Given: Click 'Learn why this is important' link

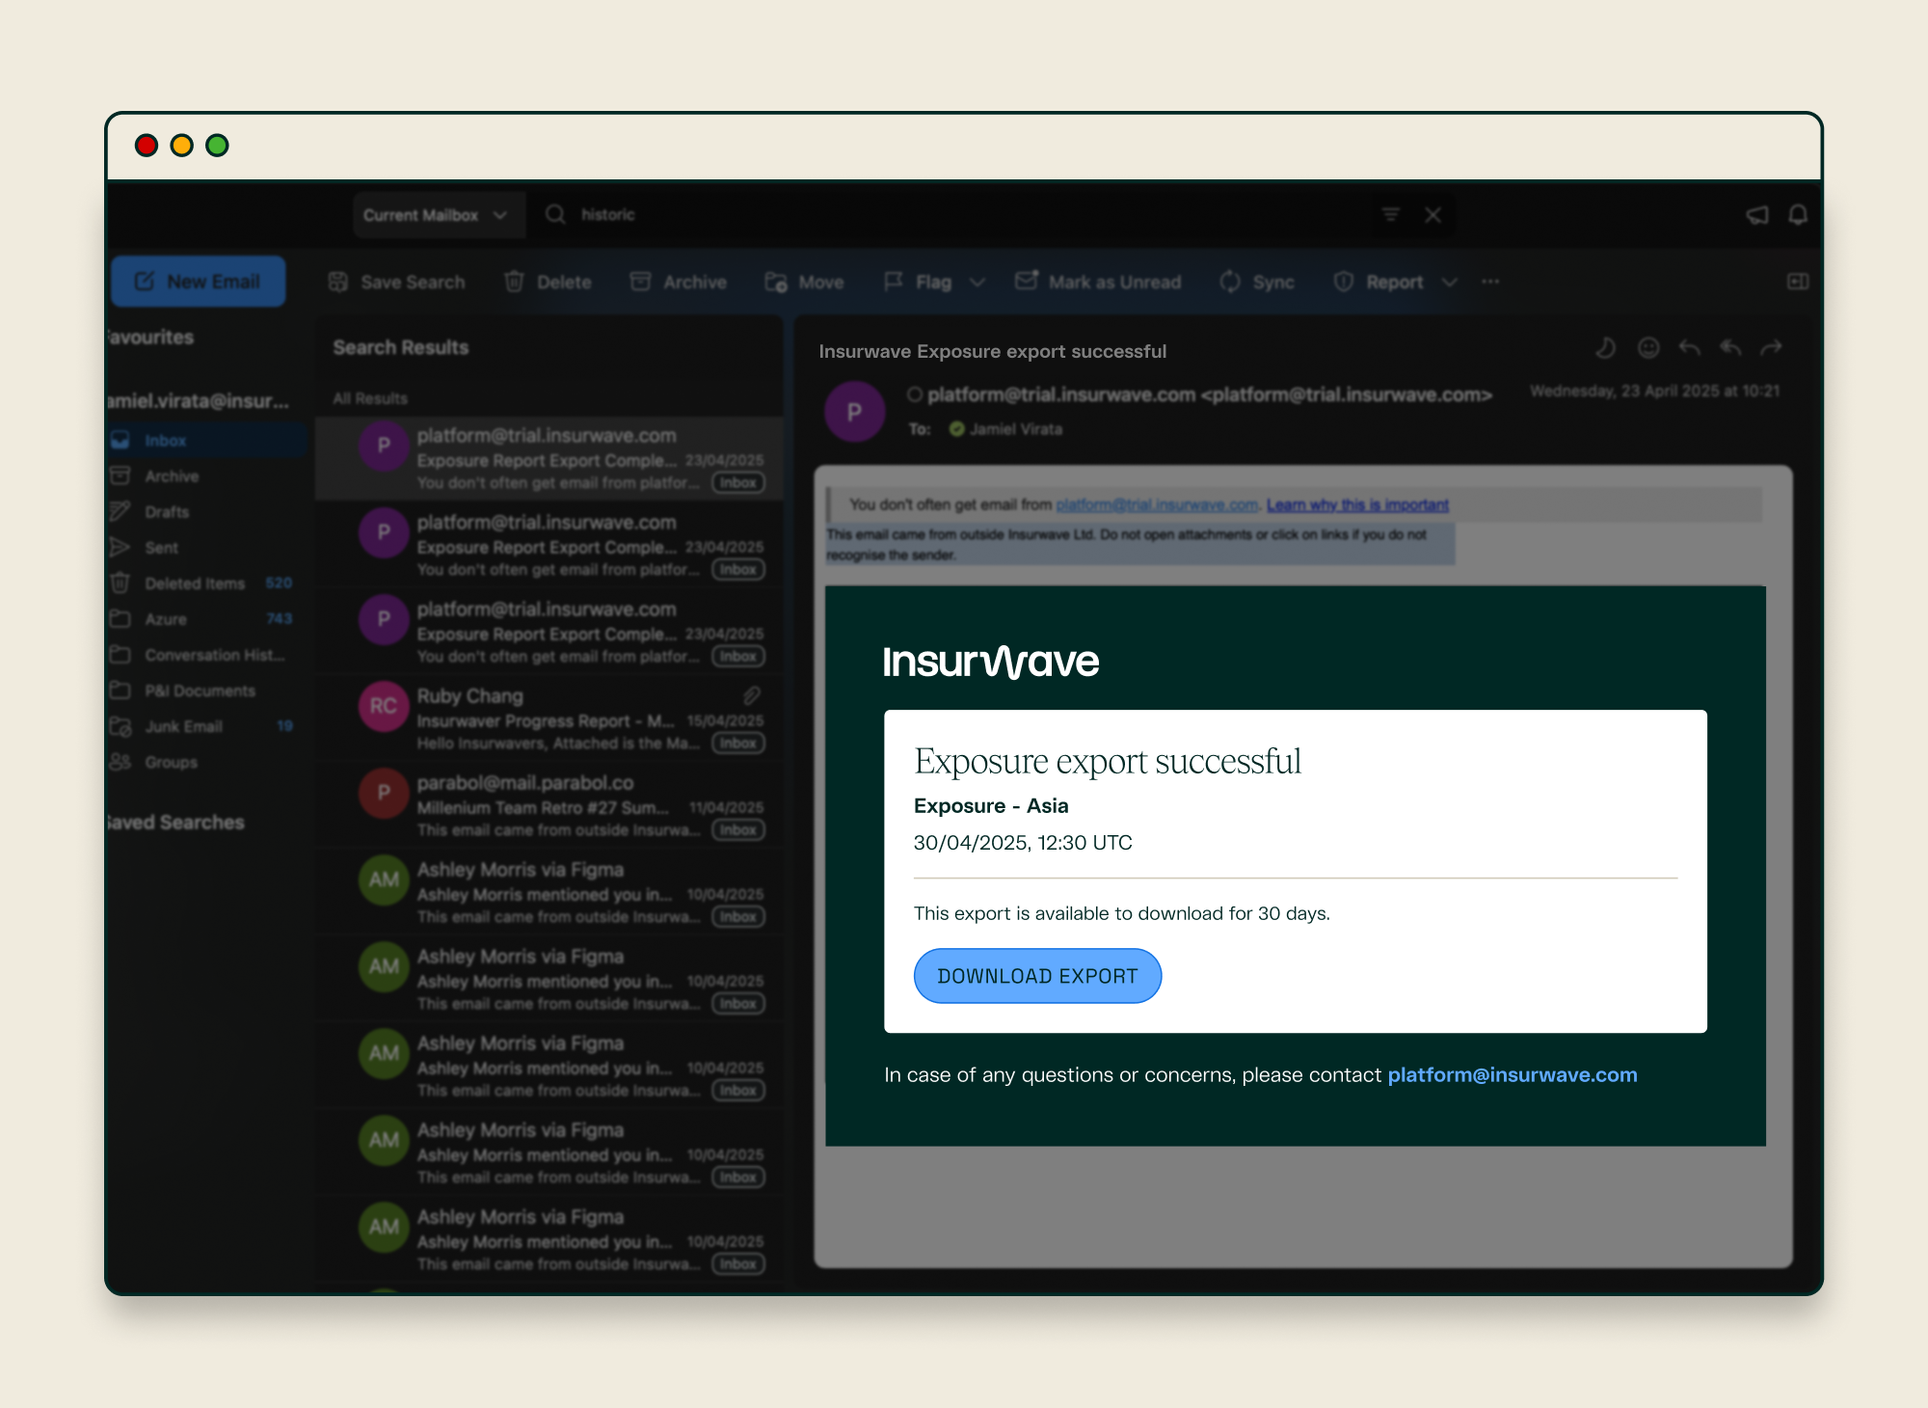Looking at the screenshot, I should [1357, 504].
